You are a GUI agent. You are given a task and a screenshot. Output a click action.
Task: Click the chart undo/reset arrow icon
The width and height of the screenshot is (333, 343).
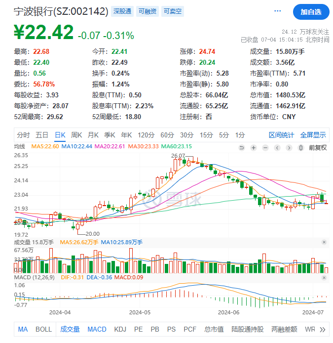coord(242,148)
